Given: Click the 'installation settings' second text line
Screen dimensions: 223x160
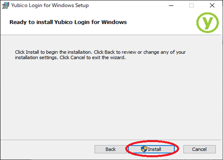Looking at the screenshot, I should point(70,58).
